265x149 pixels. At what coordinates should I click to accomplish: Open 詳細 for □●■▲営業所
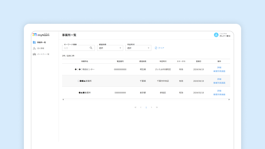[219, 79]
